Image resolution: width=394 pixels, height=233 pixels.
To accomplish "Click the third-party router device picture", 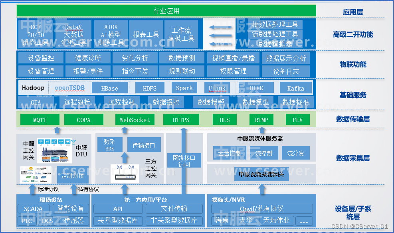I will click(125, 174).
